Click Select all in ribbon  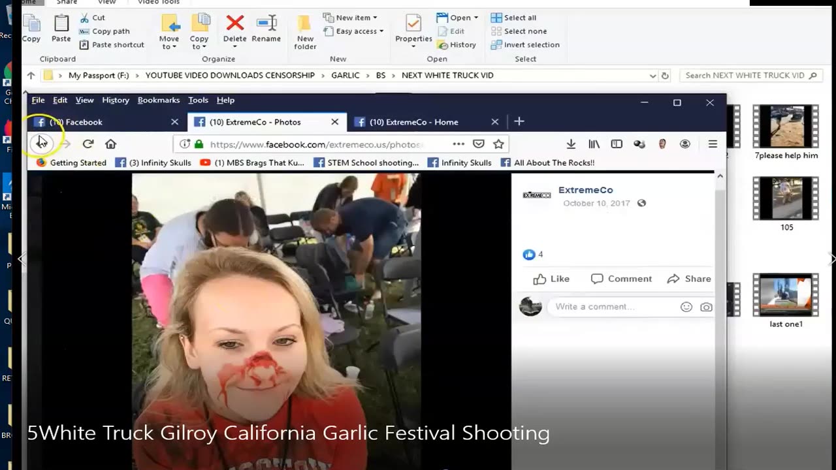click(x=513, y=18)
